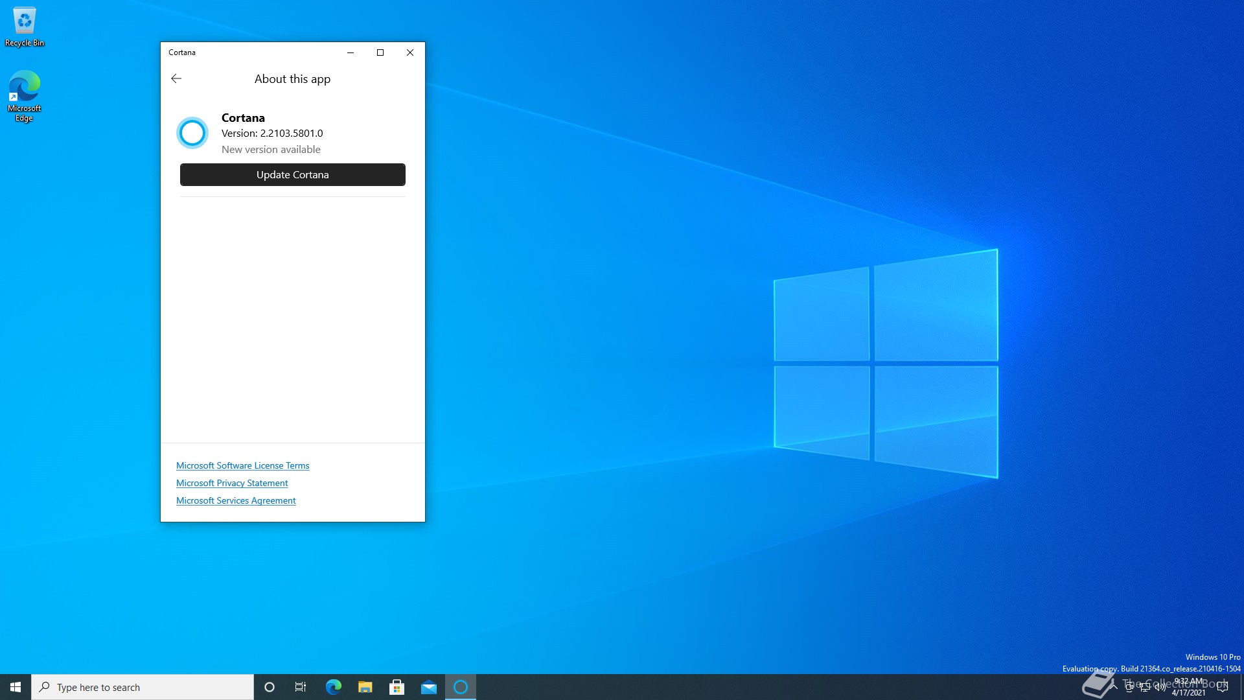Minimize the Cortana window

pyautogui.click(x=351, y=52)
